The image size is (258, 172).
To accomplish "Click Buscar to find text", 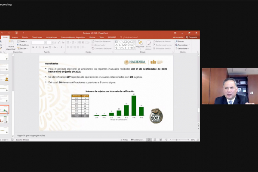I will (x=179, y=41).
